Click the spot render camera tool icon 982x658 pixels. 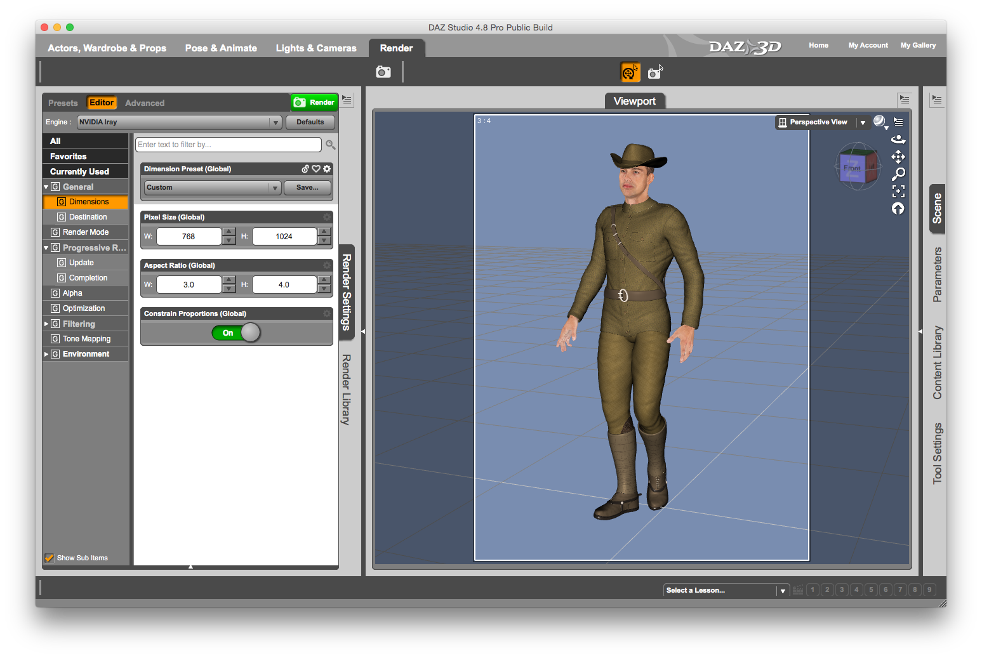pyautogui.click(x=655, y=72)
